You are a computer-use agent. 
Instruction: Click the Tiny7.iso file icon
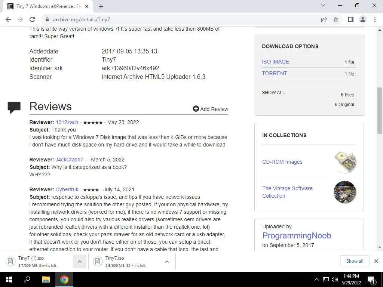(98, 261)
